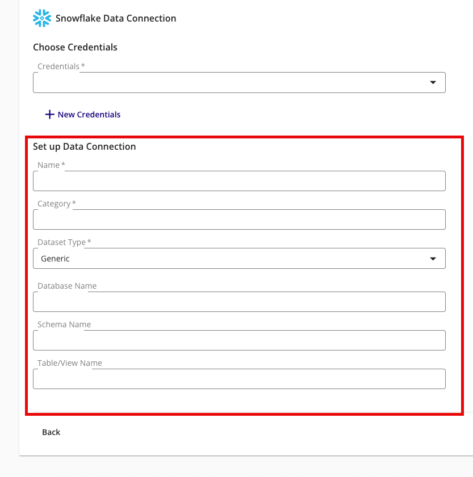The image size is (473, 477).
Task: Click the Category field label
Action: click(54, 204)
